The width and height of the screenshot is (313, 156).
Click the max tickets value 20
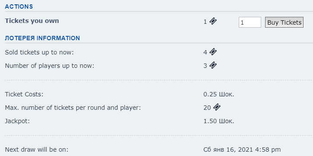click(207, 108)
